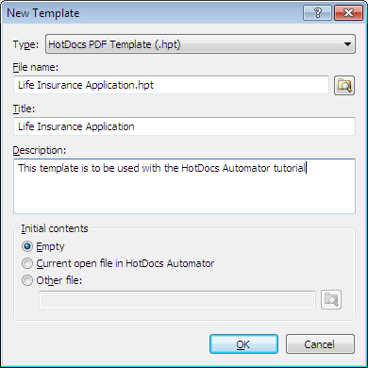This screenshot has height=368, width=368.
Task: Click the File name: label
Action: (x=36, y=67)
